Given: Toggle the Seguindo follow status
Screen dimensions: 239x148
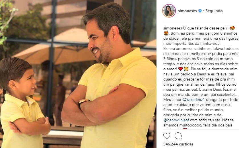Looking at the screenshot, I should coord(214,11).
